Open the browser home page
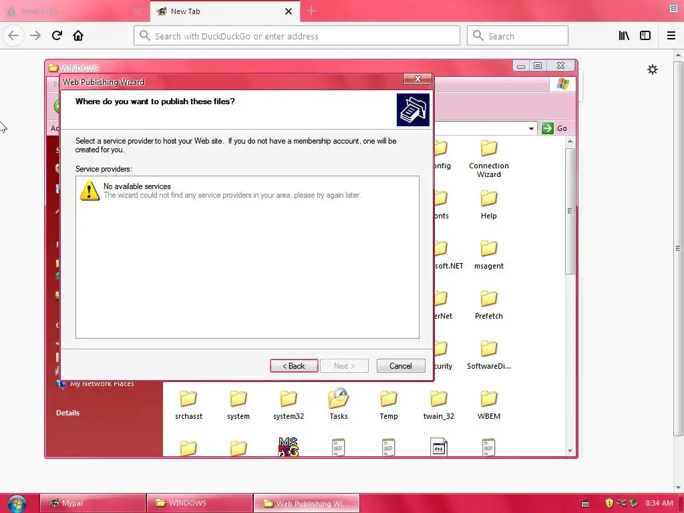 (78, 35)
